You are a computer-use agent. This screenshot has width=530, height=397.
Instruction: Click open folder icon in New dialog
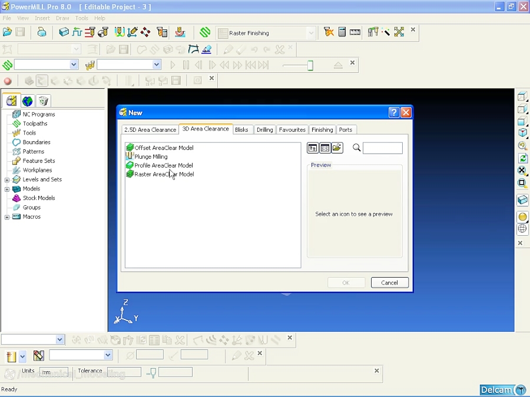(337, 148)
